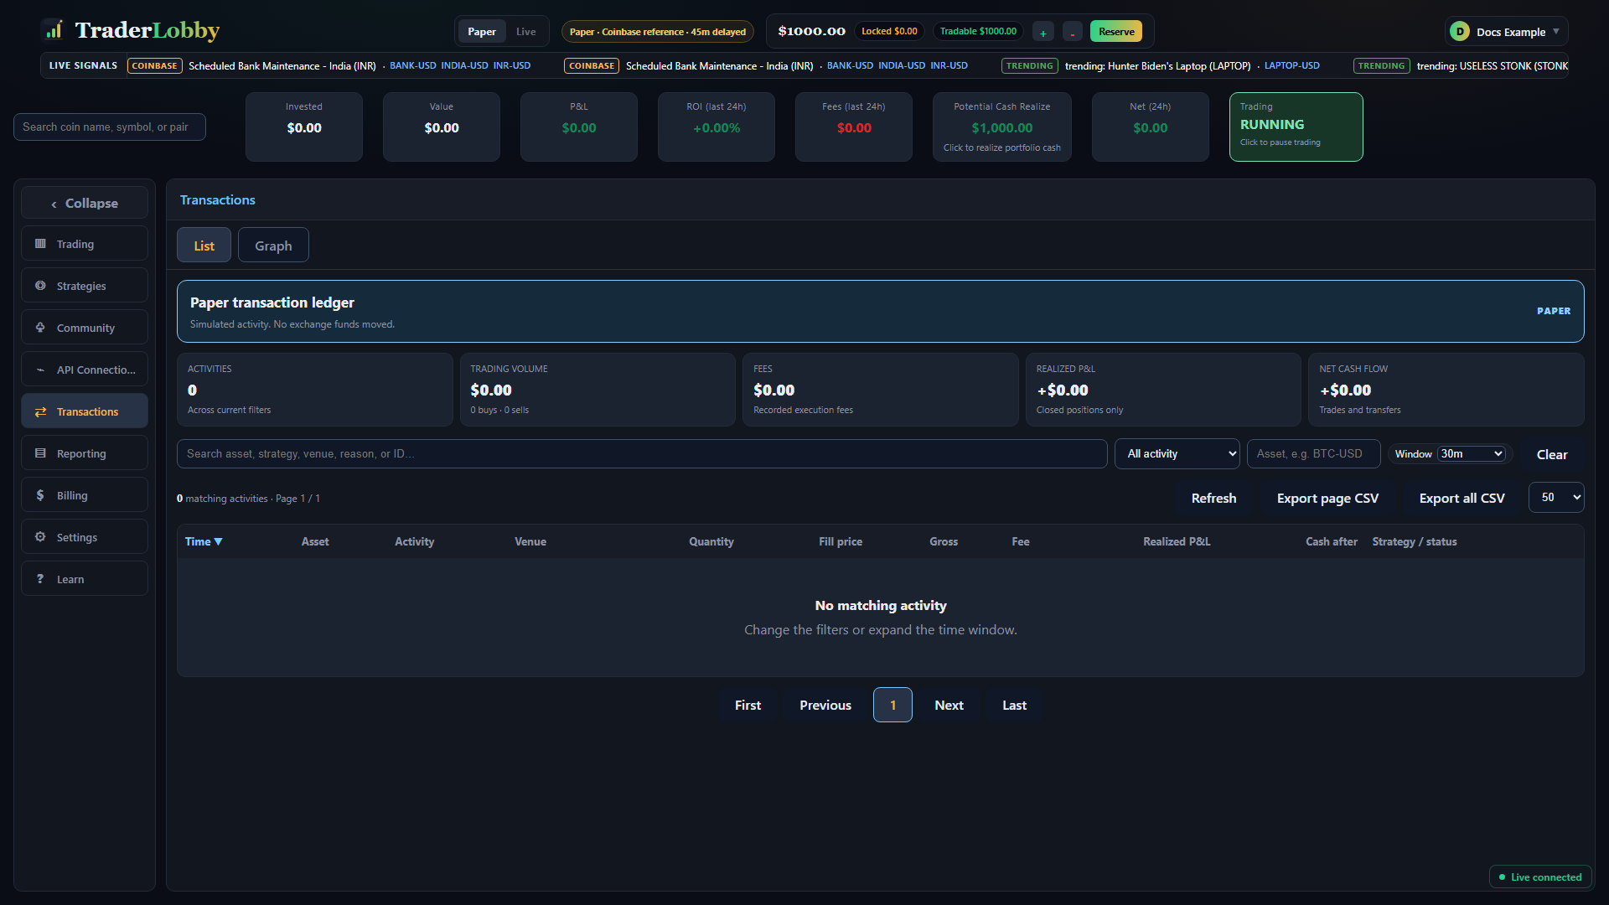Select the Graph tab

tap(273, 246)
